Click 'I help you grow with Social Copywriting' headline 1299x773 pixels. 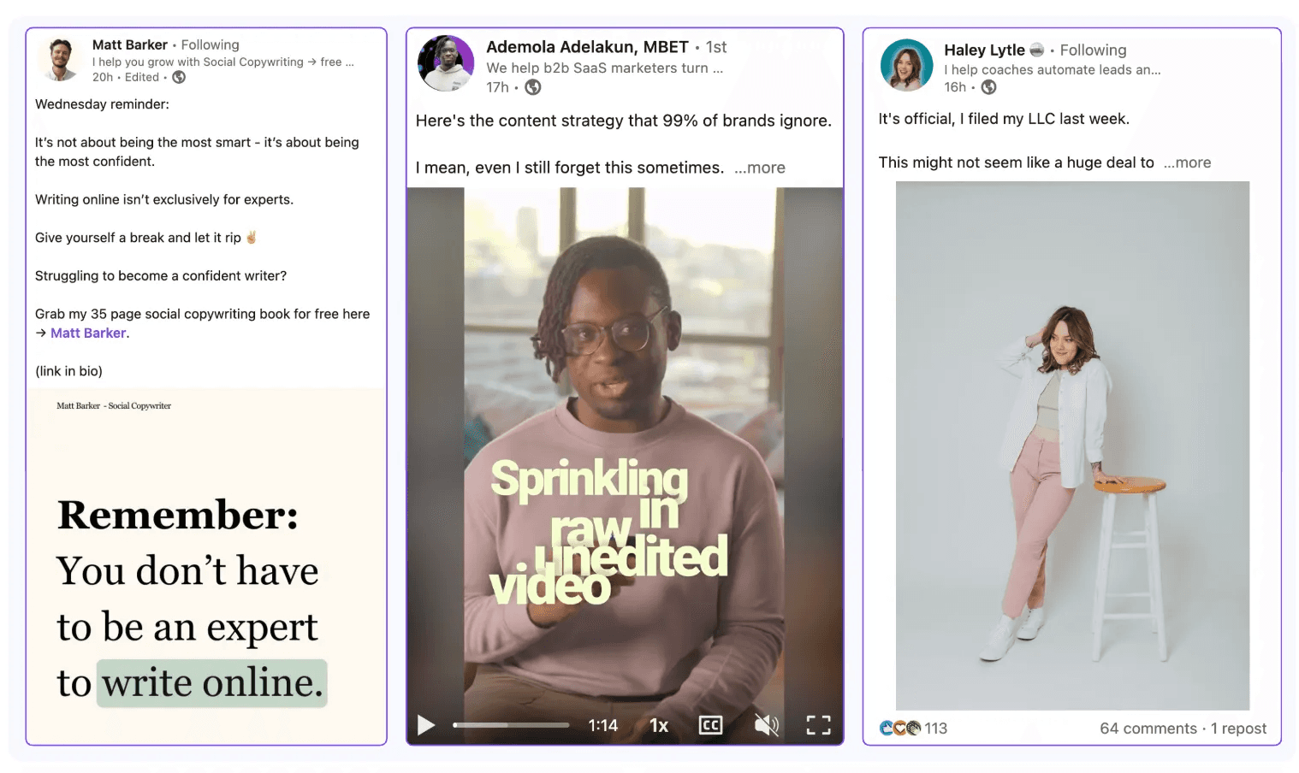click(222, 62)
